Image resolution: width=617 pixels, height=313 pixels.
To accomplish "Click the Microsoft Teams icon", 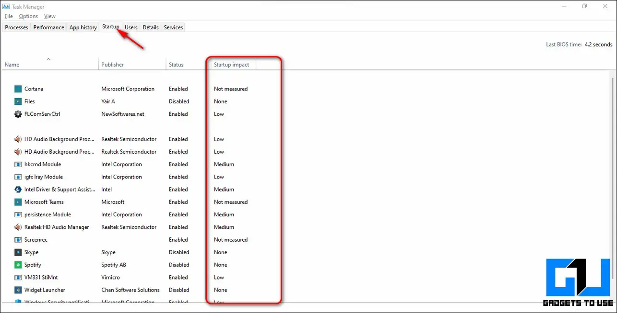I will click(x=18, y=202).
